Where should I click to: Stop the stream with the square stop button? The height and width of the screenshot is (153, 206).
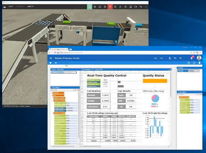(x=50, y=63)
